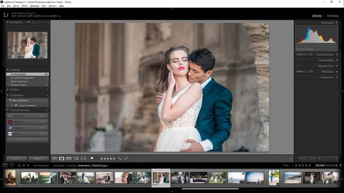Click the Painter spray can tool
Screen dimensions: 344x193
tap(83, 158)
